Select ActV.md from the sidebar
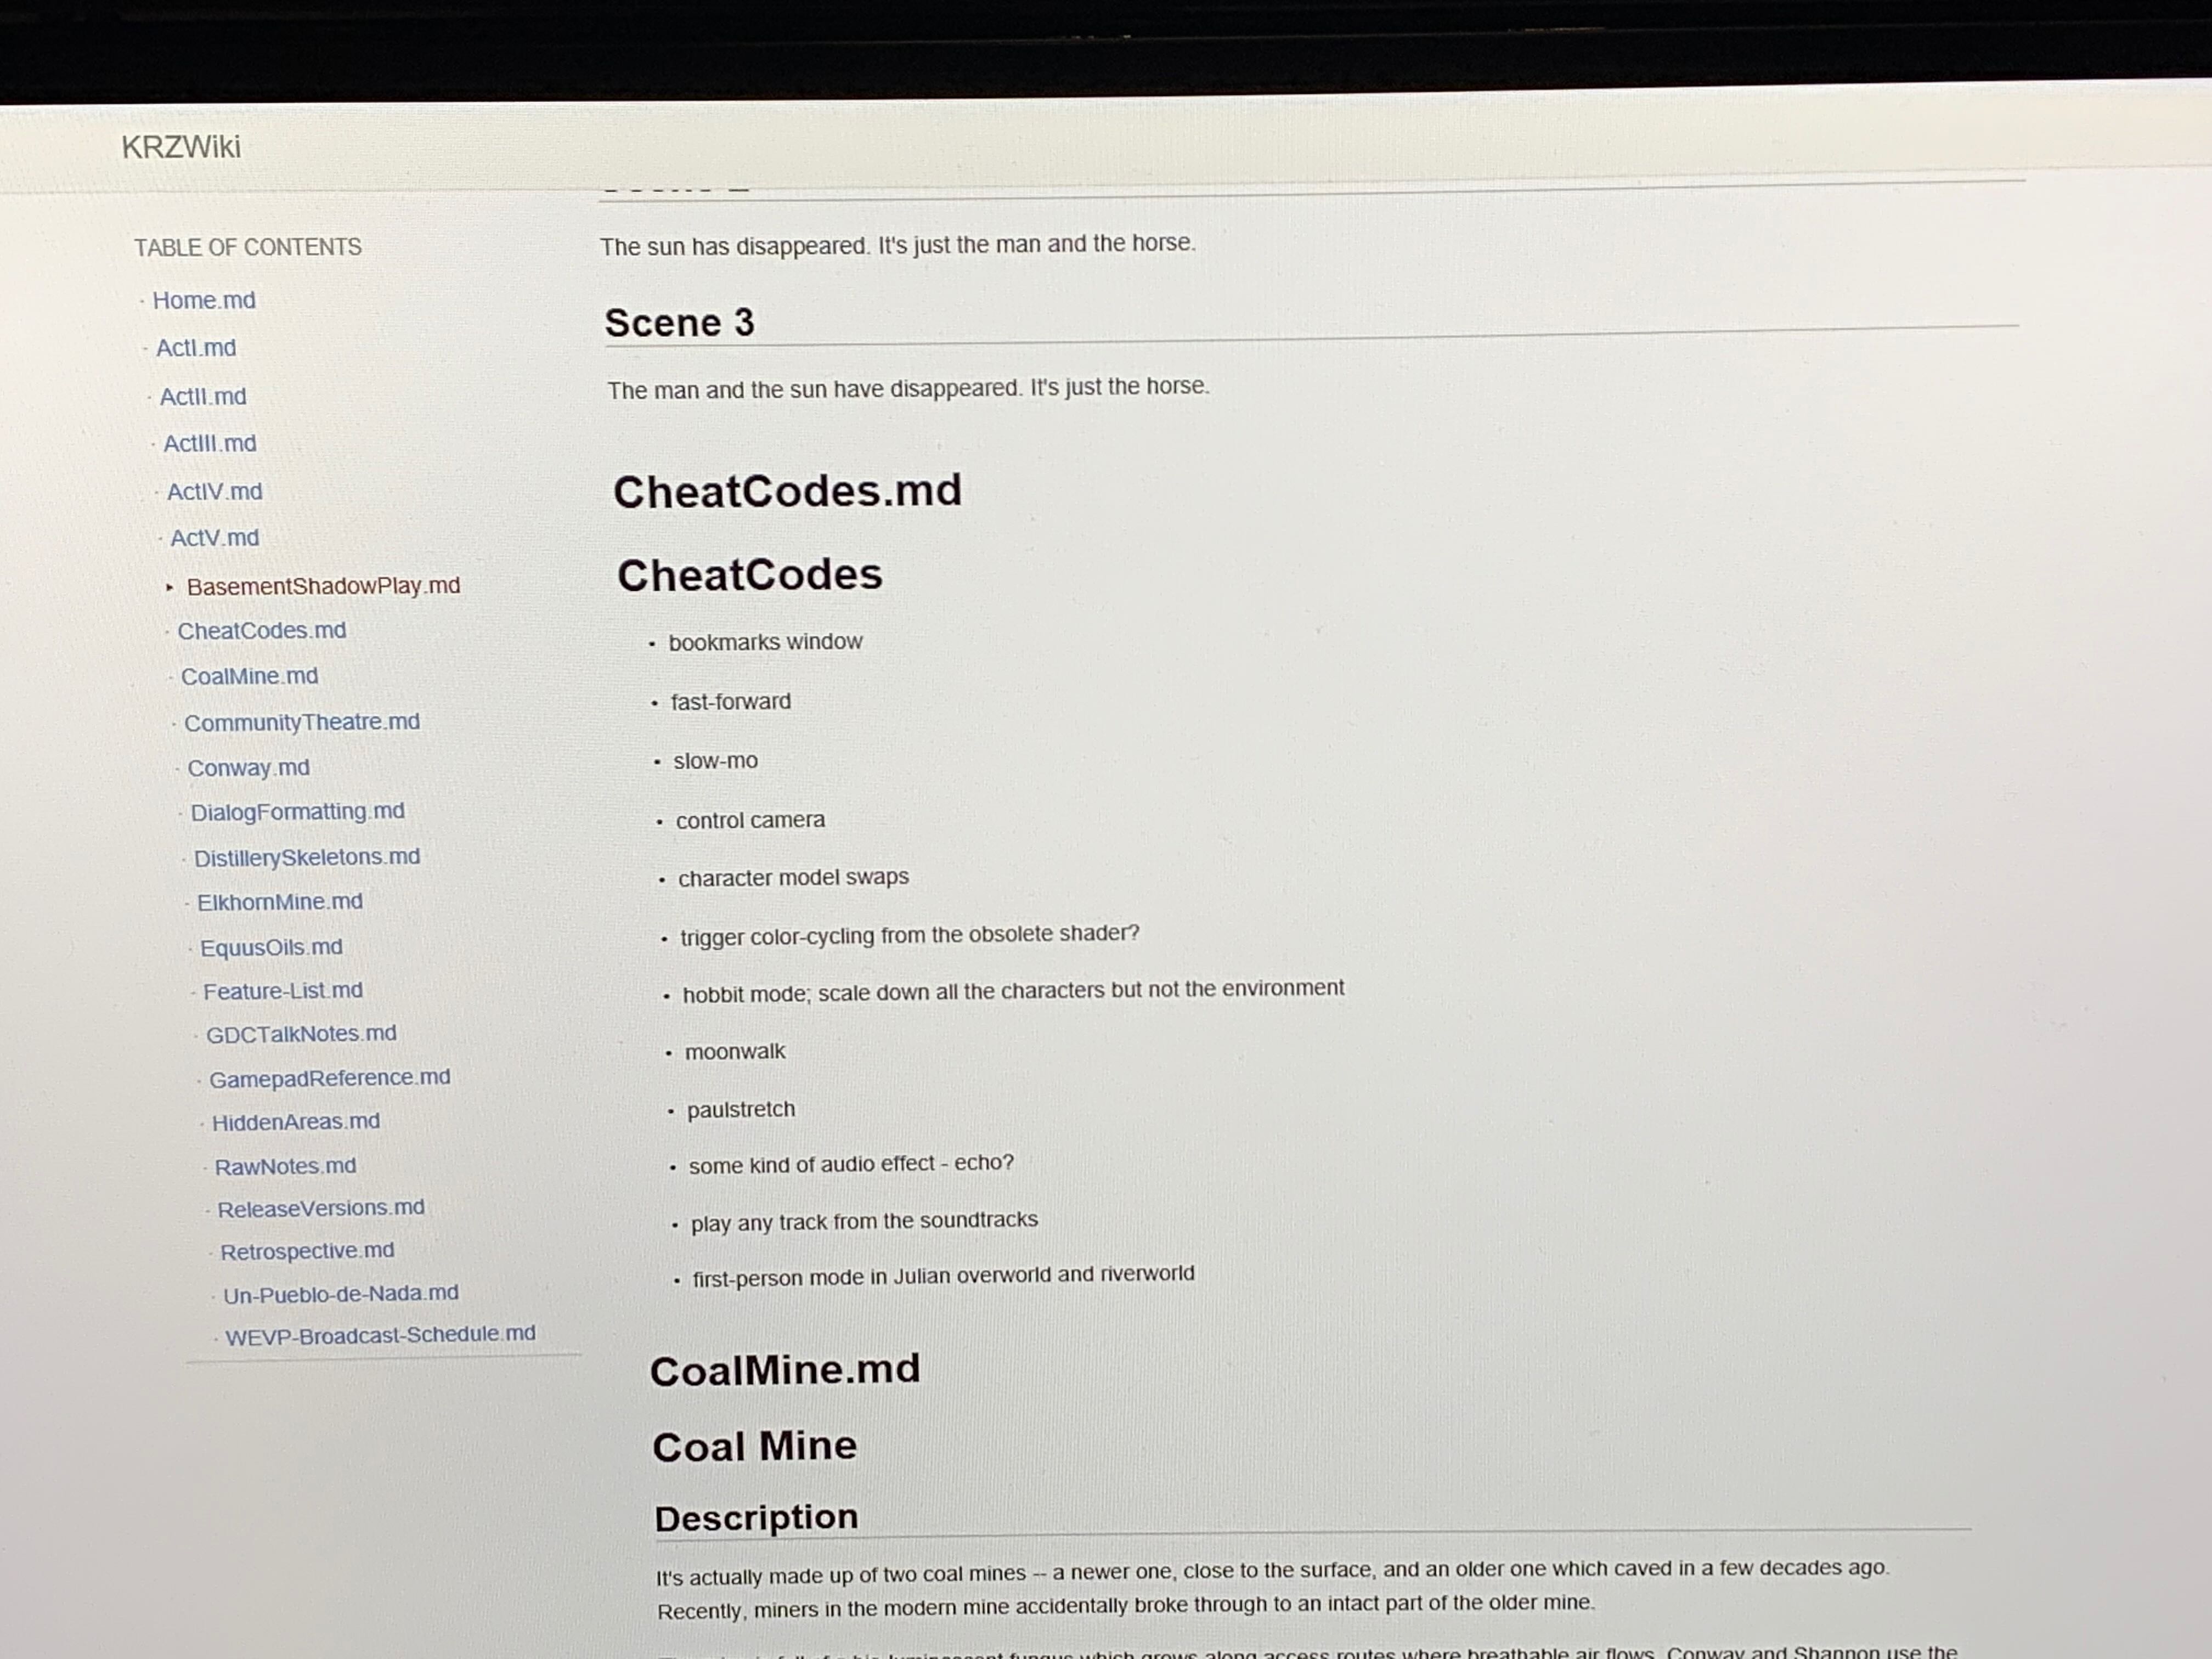Viewport: 2212px width, 1659px height. click(214, 538)
